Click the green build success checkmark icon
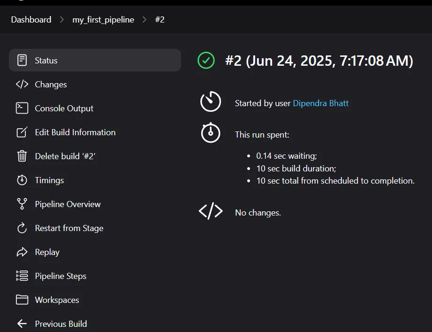The width and height of the screenshot is (432, 332). 206,61
